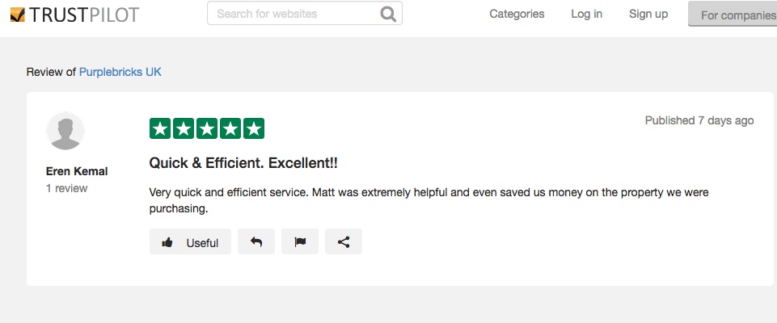
Task: Click the 1 review count text
Action: coord(67,188)
